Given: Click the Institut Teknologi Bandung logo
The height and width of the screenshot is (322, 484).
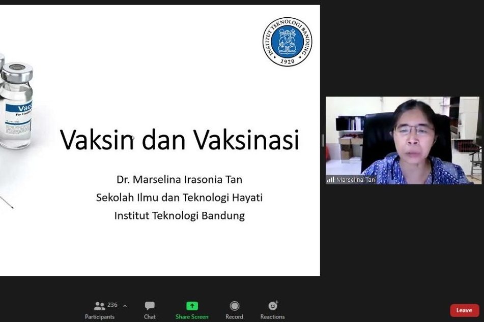Looking at the screenshot, I should tap(287, 42).
